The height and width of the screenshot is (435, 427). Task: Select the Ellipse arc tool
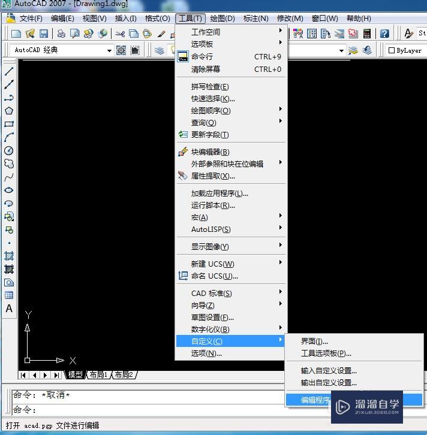click(9, 203)
